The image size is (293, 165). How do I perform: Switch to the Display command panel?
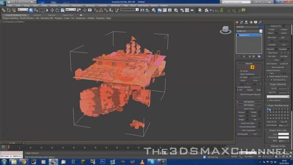pos(255,22)
